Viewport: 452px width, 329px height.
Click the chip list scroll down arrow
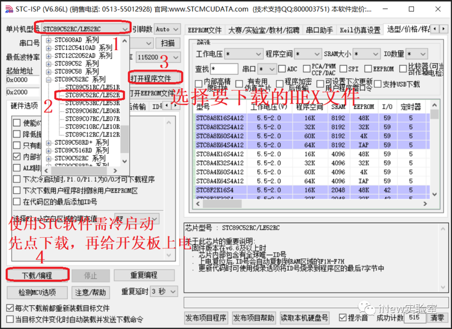(x=125, y=161)
